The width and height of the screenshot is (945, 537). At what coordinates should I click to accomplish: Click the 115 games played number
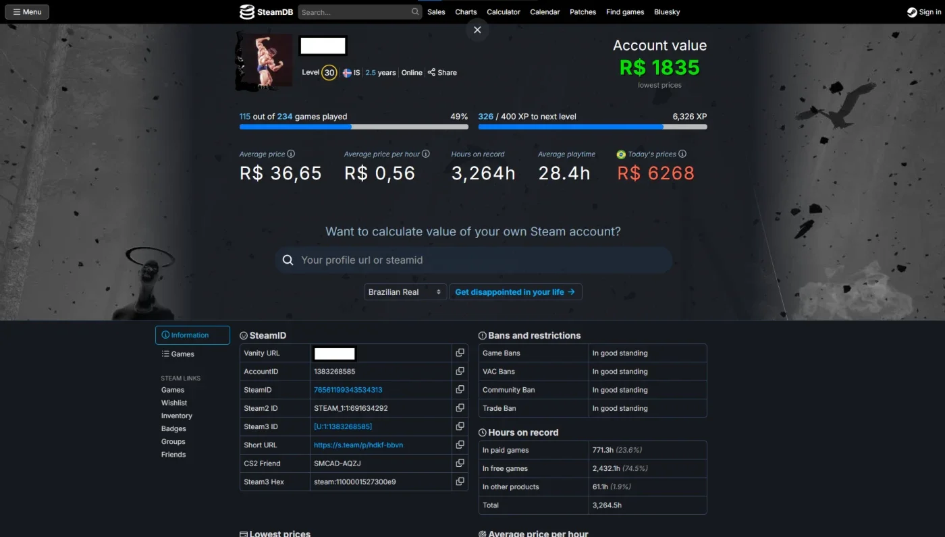[x=245, y=117]
